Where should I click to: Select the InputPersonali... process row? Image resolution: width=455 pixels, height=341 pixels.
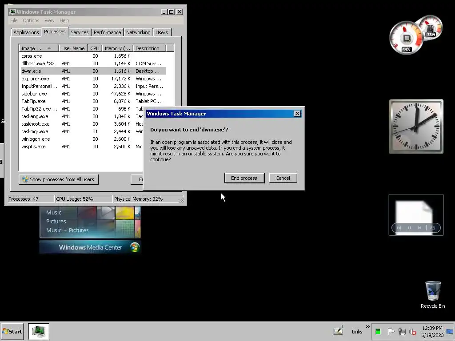coord(93,86)
